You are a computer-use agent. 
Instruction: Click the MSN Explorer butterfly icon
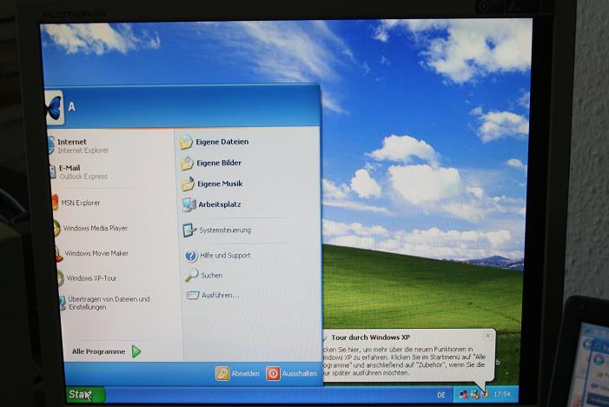click(x=55, y=203)
